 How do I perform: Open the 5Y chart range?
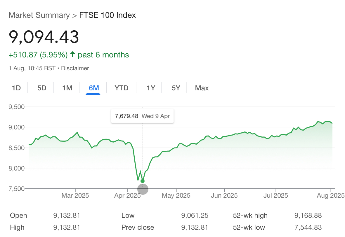click(176, 88)
